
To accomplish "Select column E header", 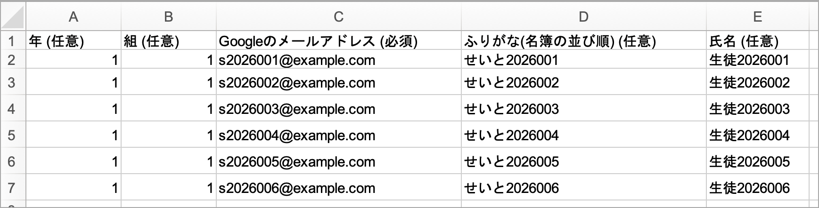I will [x=758, y=16].
